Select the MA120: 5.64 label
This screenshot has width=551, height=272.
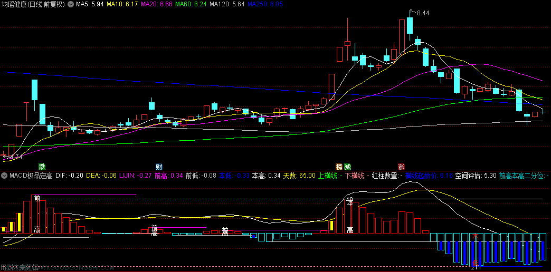coord(227,5)
